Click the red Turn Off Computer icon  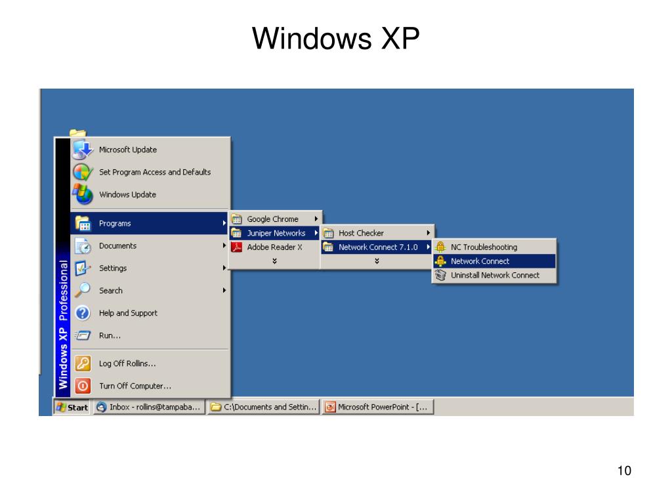pos(83,386)
